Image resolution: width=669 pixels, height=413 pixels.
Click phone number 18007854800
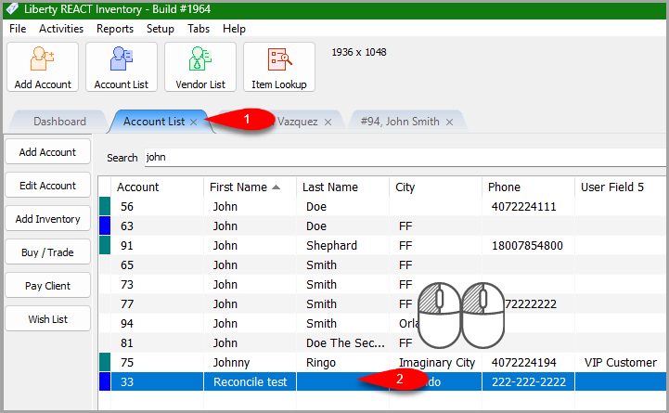[x=527, y=245]
